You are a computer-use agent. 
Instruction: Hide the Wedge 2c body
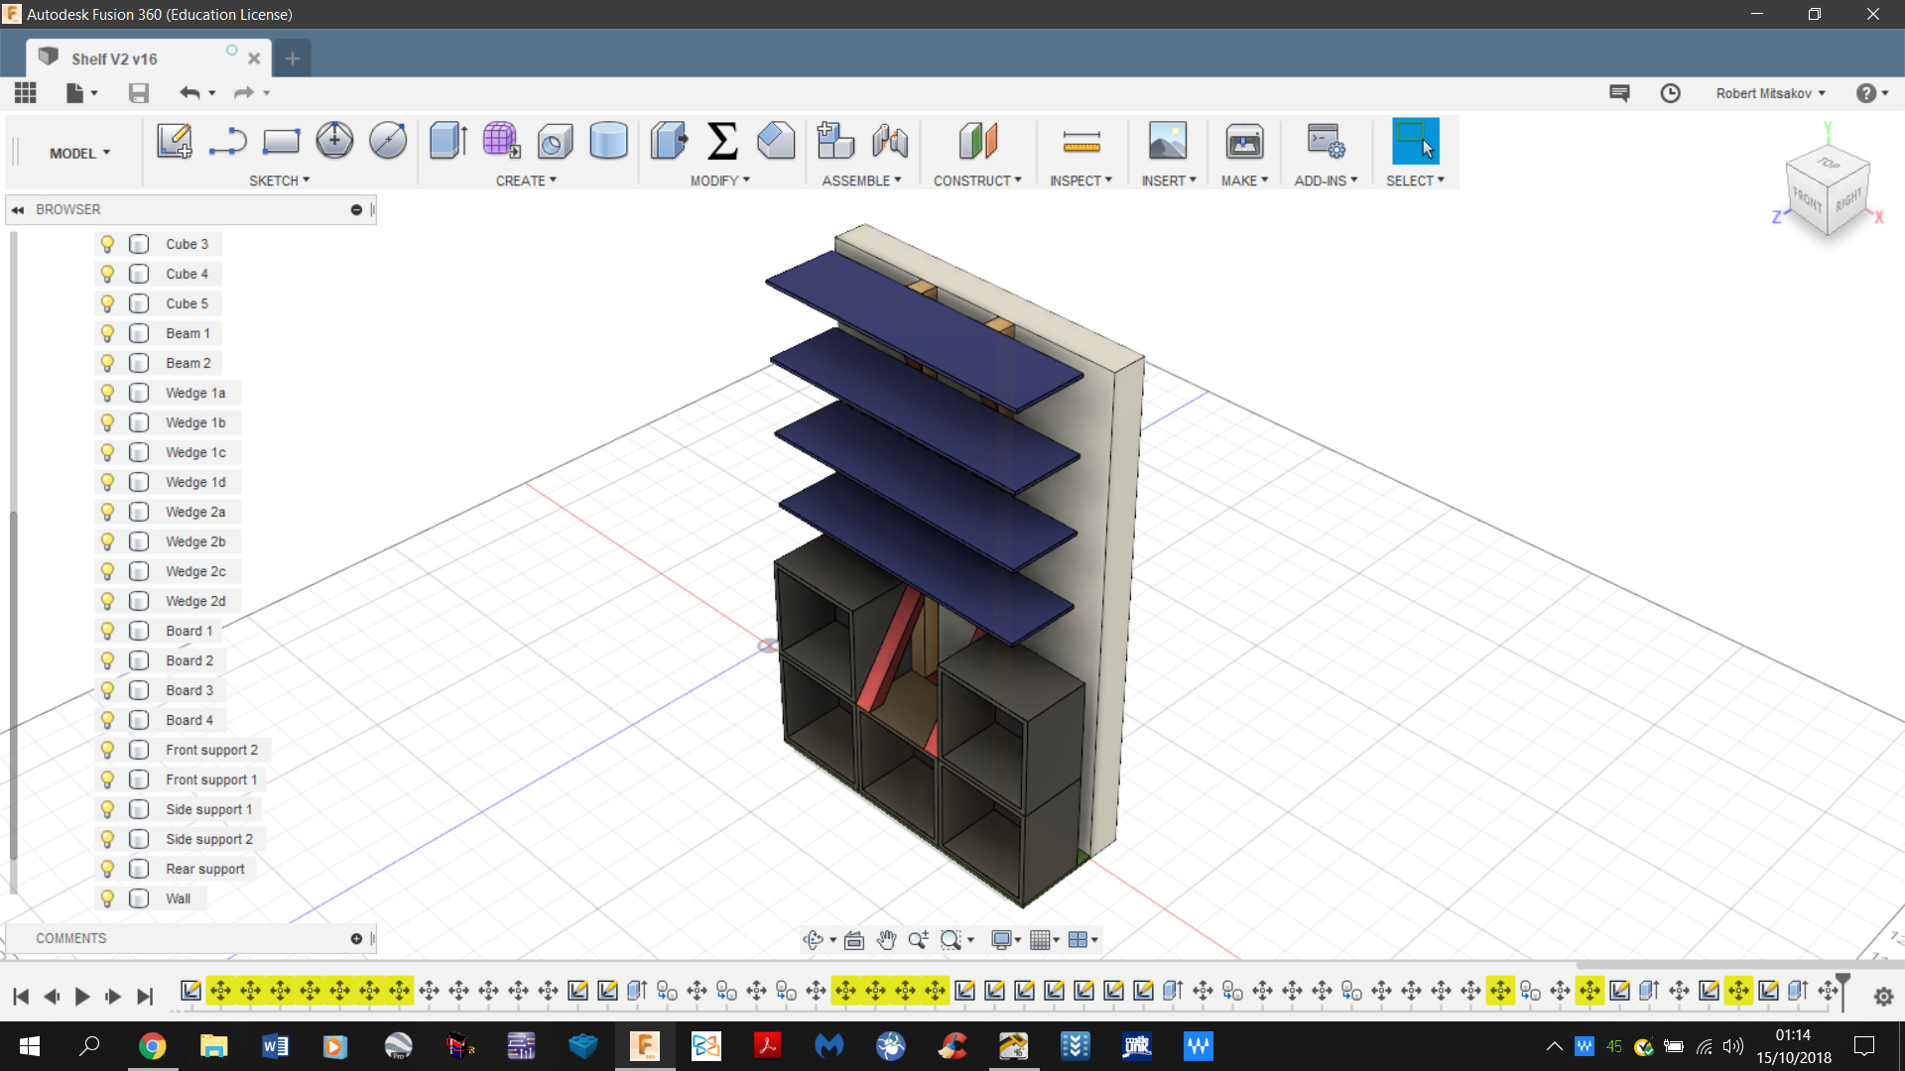tap(107, 571)
